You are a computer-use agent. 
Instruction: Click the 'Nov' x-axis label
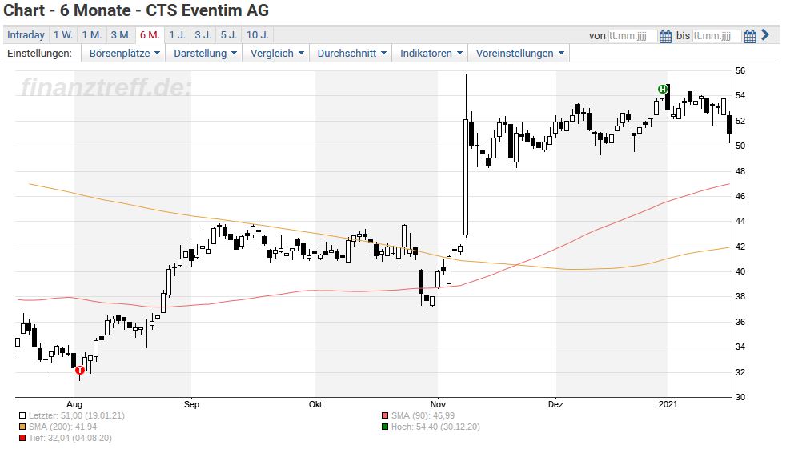(438, 404)
